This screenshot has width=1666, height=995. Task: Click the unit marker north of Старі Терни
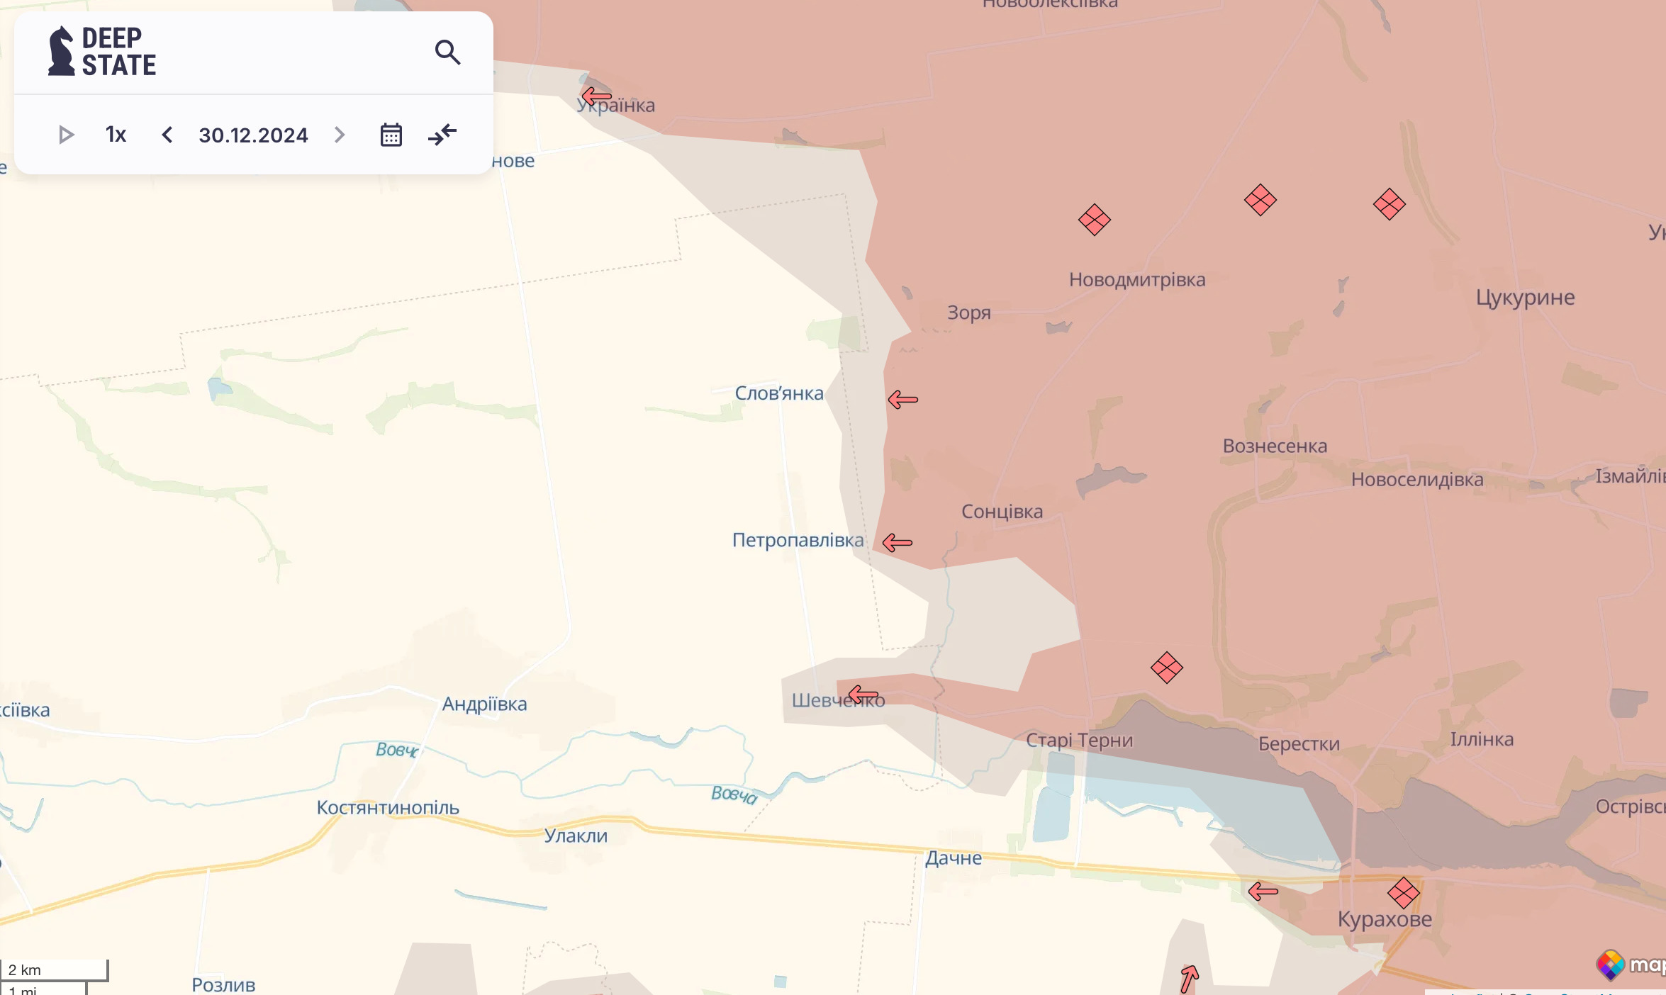coord(1167,668)
